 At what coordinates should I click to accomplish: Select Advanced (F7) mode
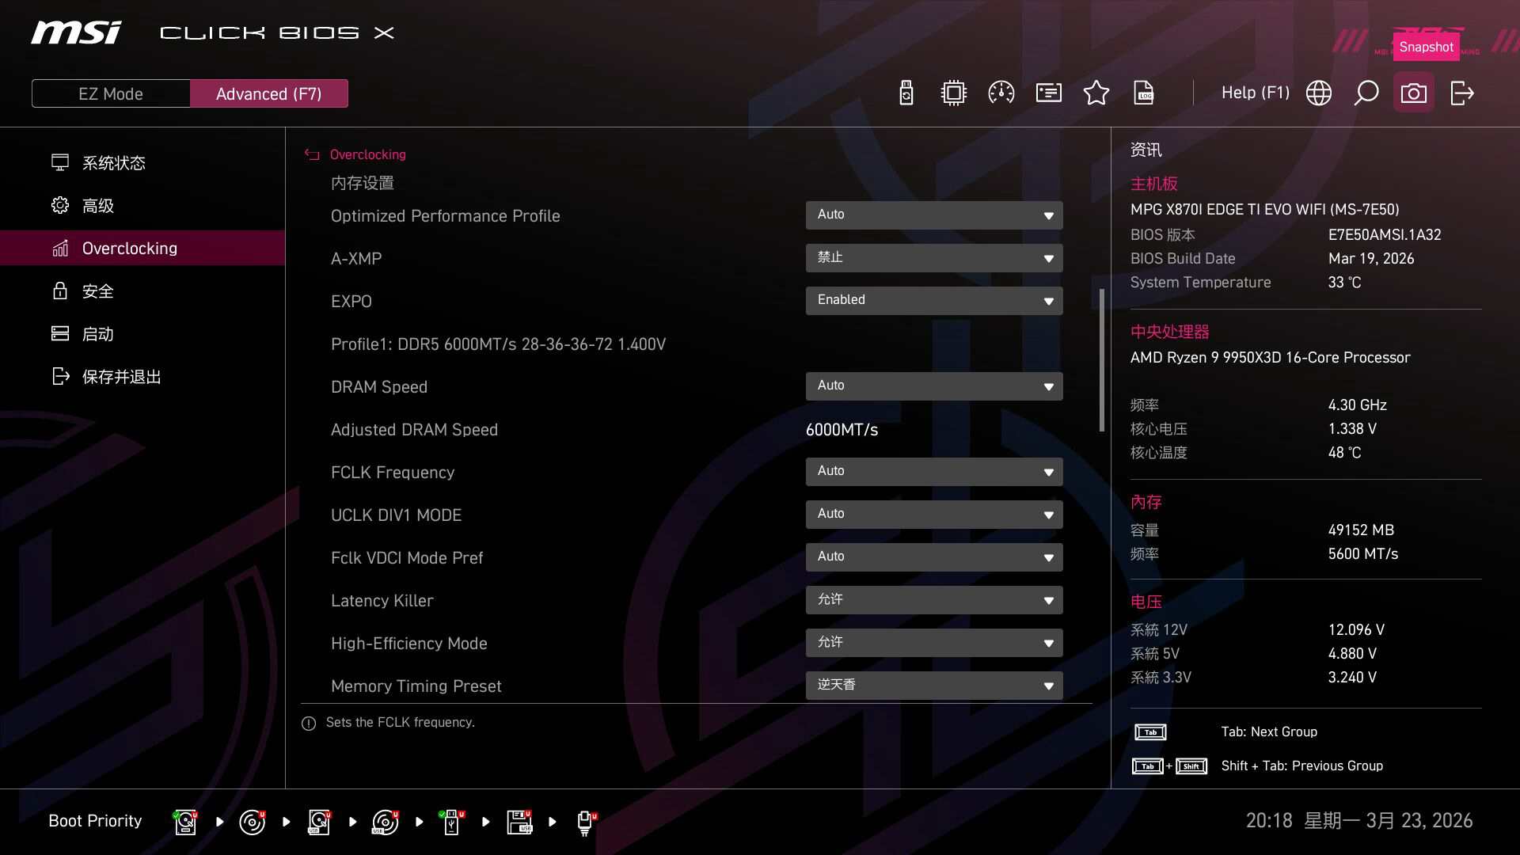(268, 93)
